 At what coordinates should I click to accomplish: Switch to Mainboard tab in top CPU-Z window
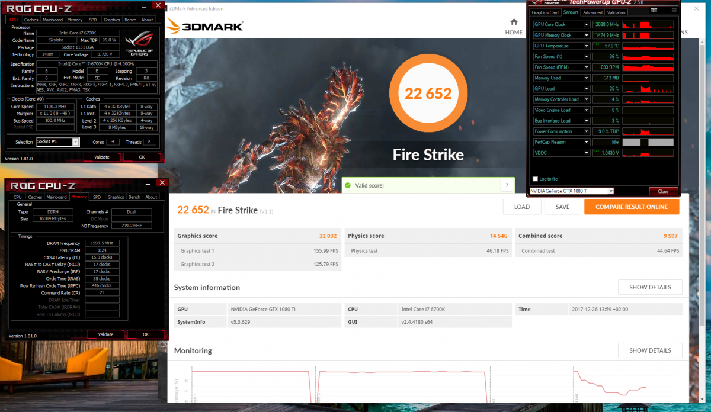[x=53, y=20]
